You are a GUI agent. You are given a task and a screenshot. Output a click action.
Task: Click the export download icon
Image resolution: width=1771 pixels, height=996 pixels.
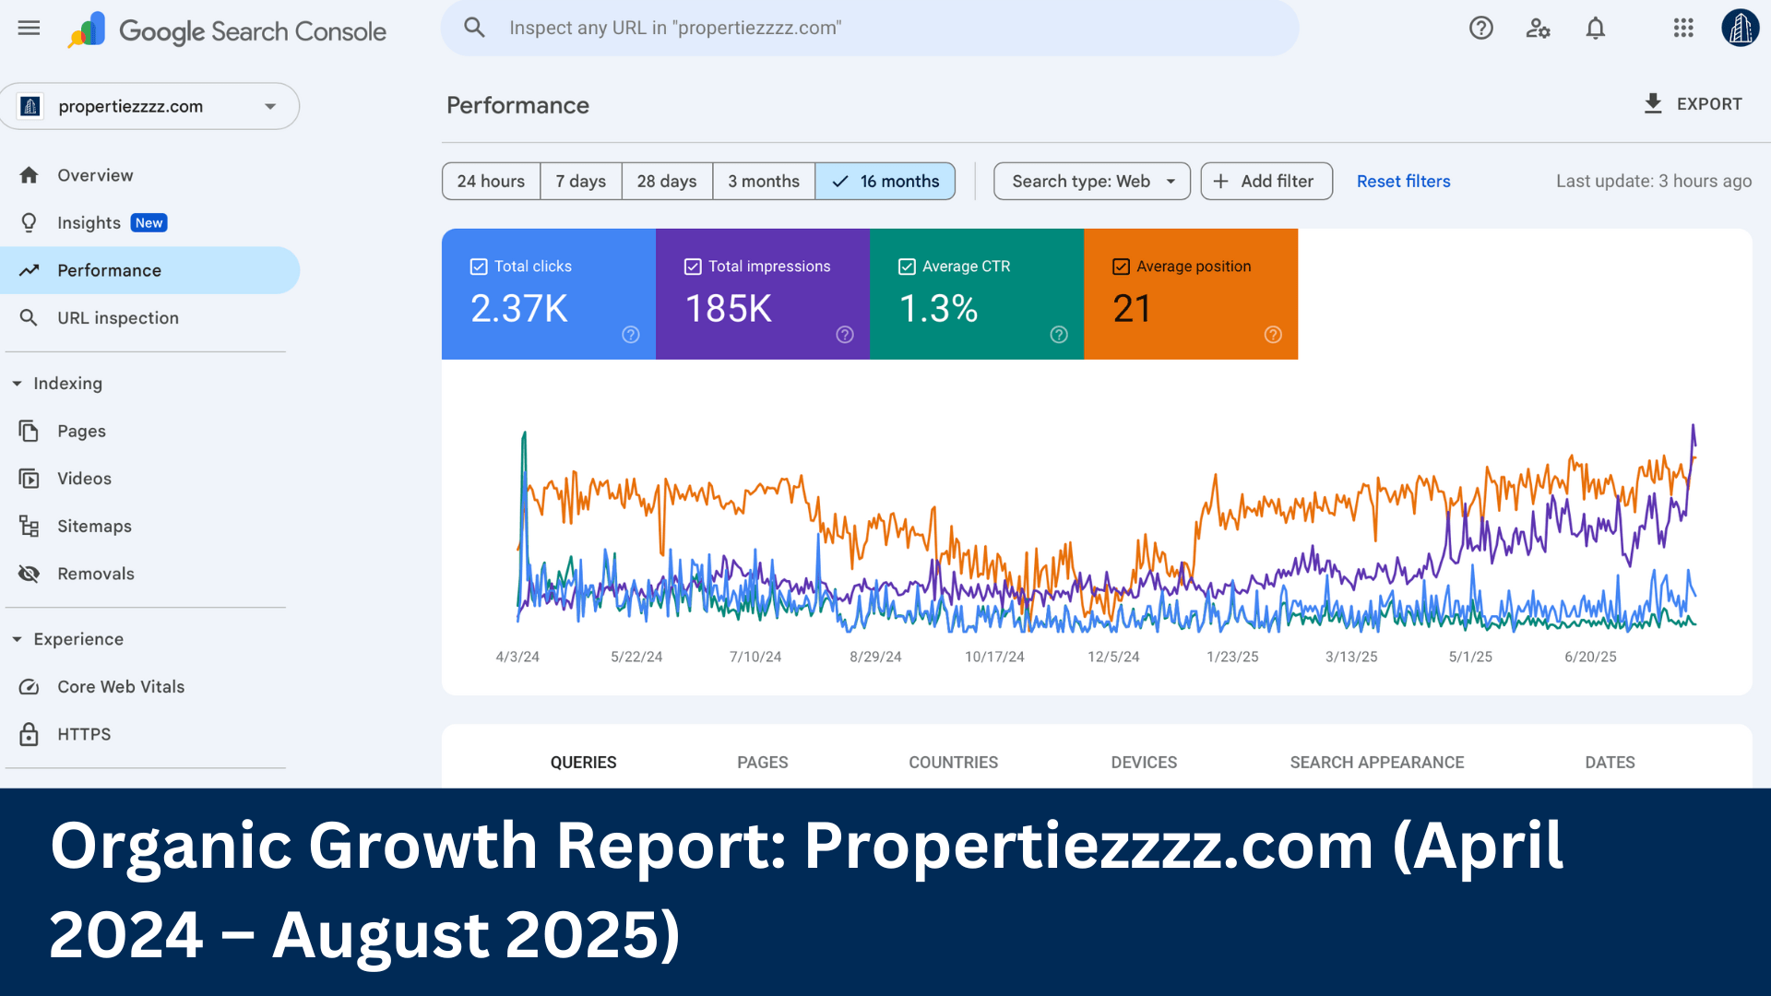(x=1653, y=103)
